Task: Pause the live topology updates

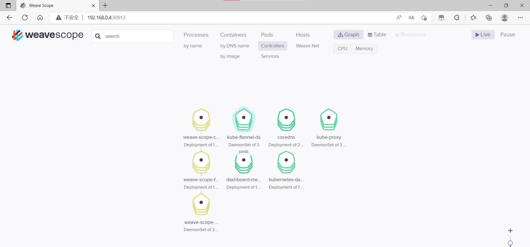Action: (x=508, y=35)
